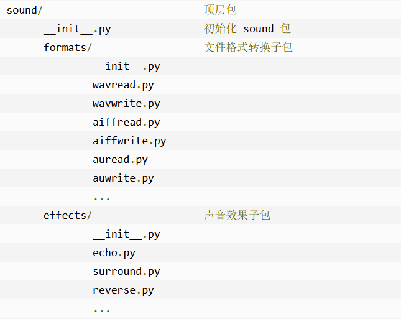Select the auread.py file
The image size is (401, 319).
(120, 159)
